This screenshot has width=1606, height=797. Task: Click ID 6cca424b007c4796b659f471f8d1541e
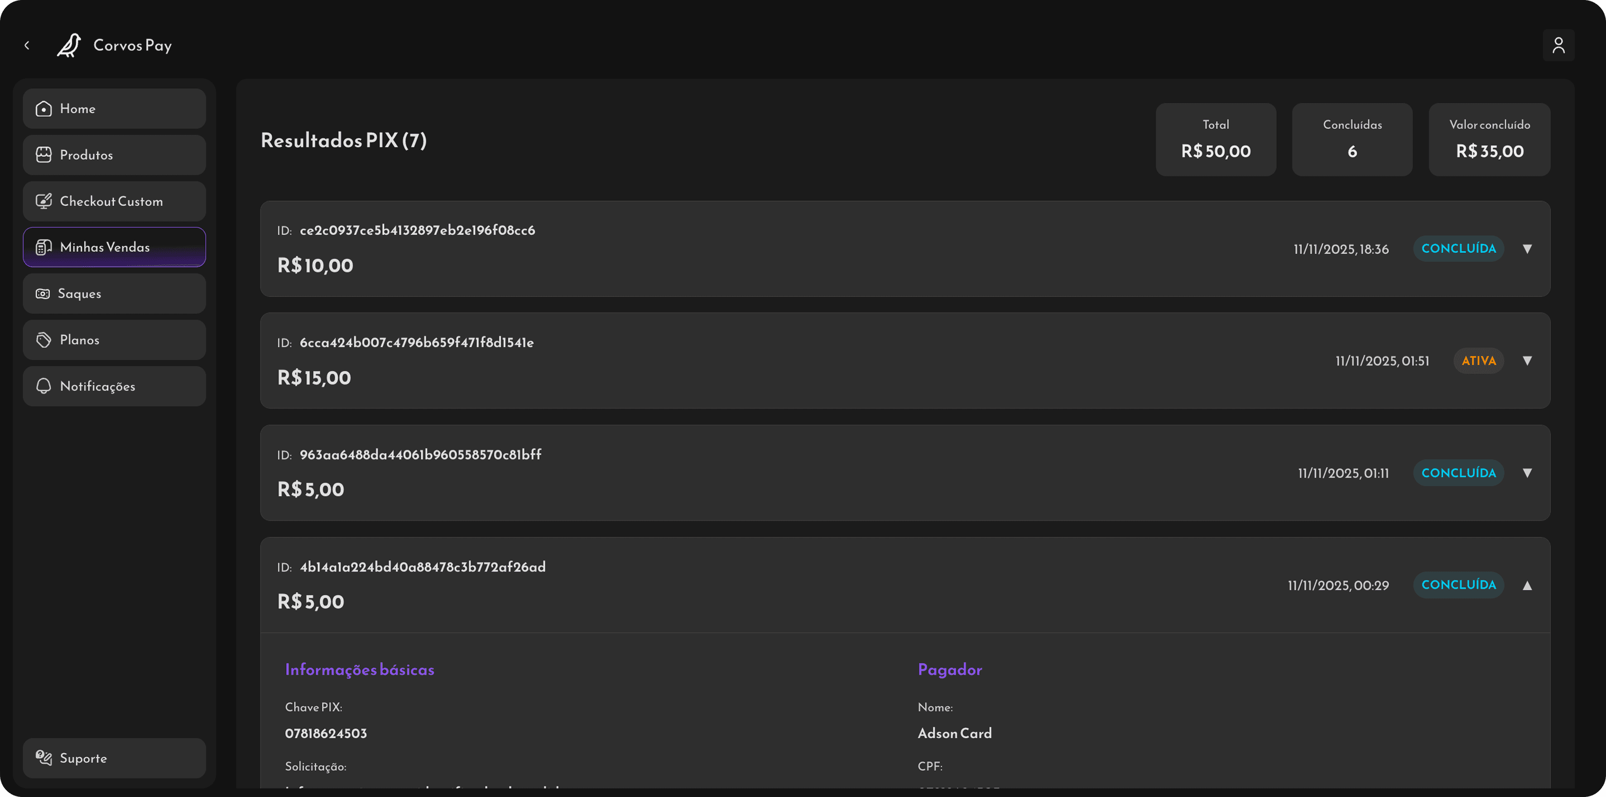[416, 342]
